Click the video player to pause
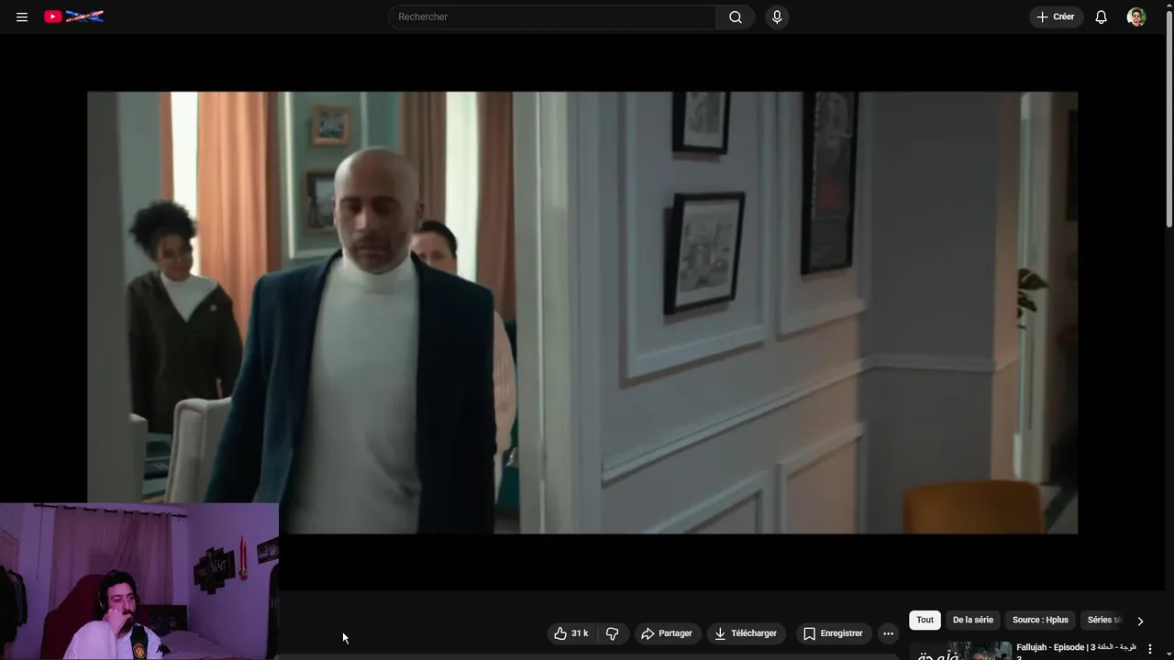 [582, 312]
